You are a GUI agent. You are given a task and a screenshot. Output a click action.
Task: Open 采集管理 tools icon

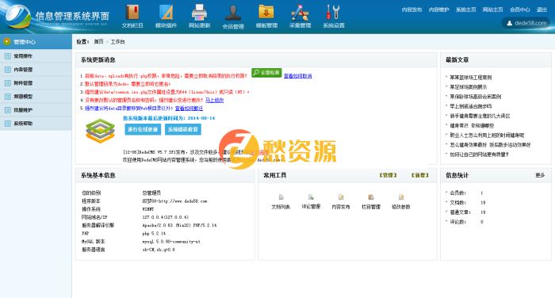coord(300,12)
